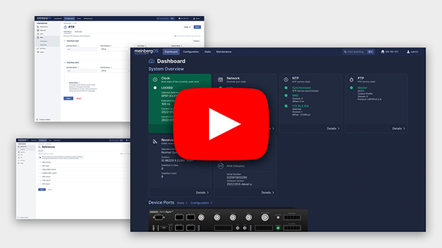Click the device name icon next to the search box
Viewport: 442px width, 248px height.
[383, 52]
